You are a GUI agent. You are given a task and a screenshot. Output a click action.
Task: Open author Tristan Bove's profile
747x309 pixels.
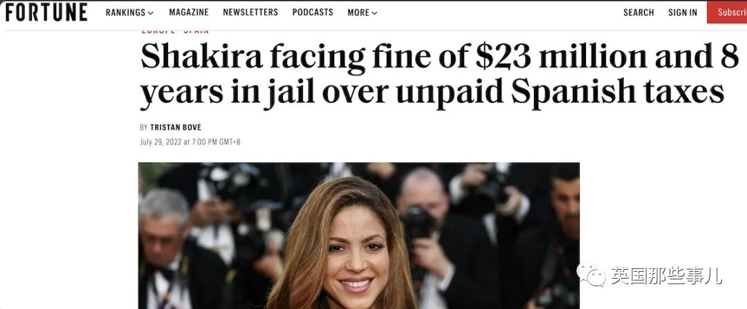pyautogui.click(x=175, y=128)
